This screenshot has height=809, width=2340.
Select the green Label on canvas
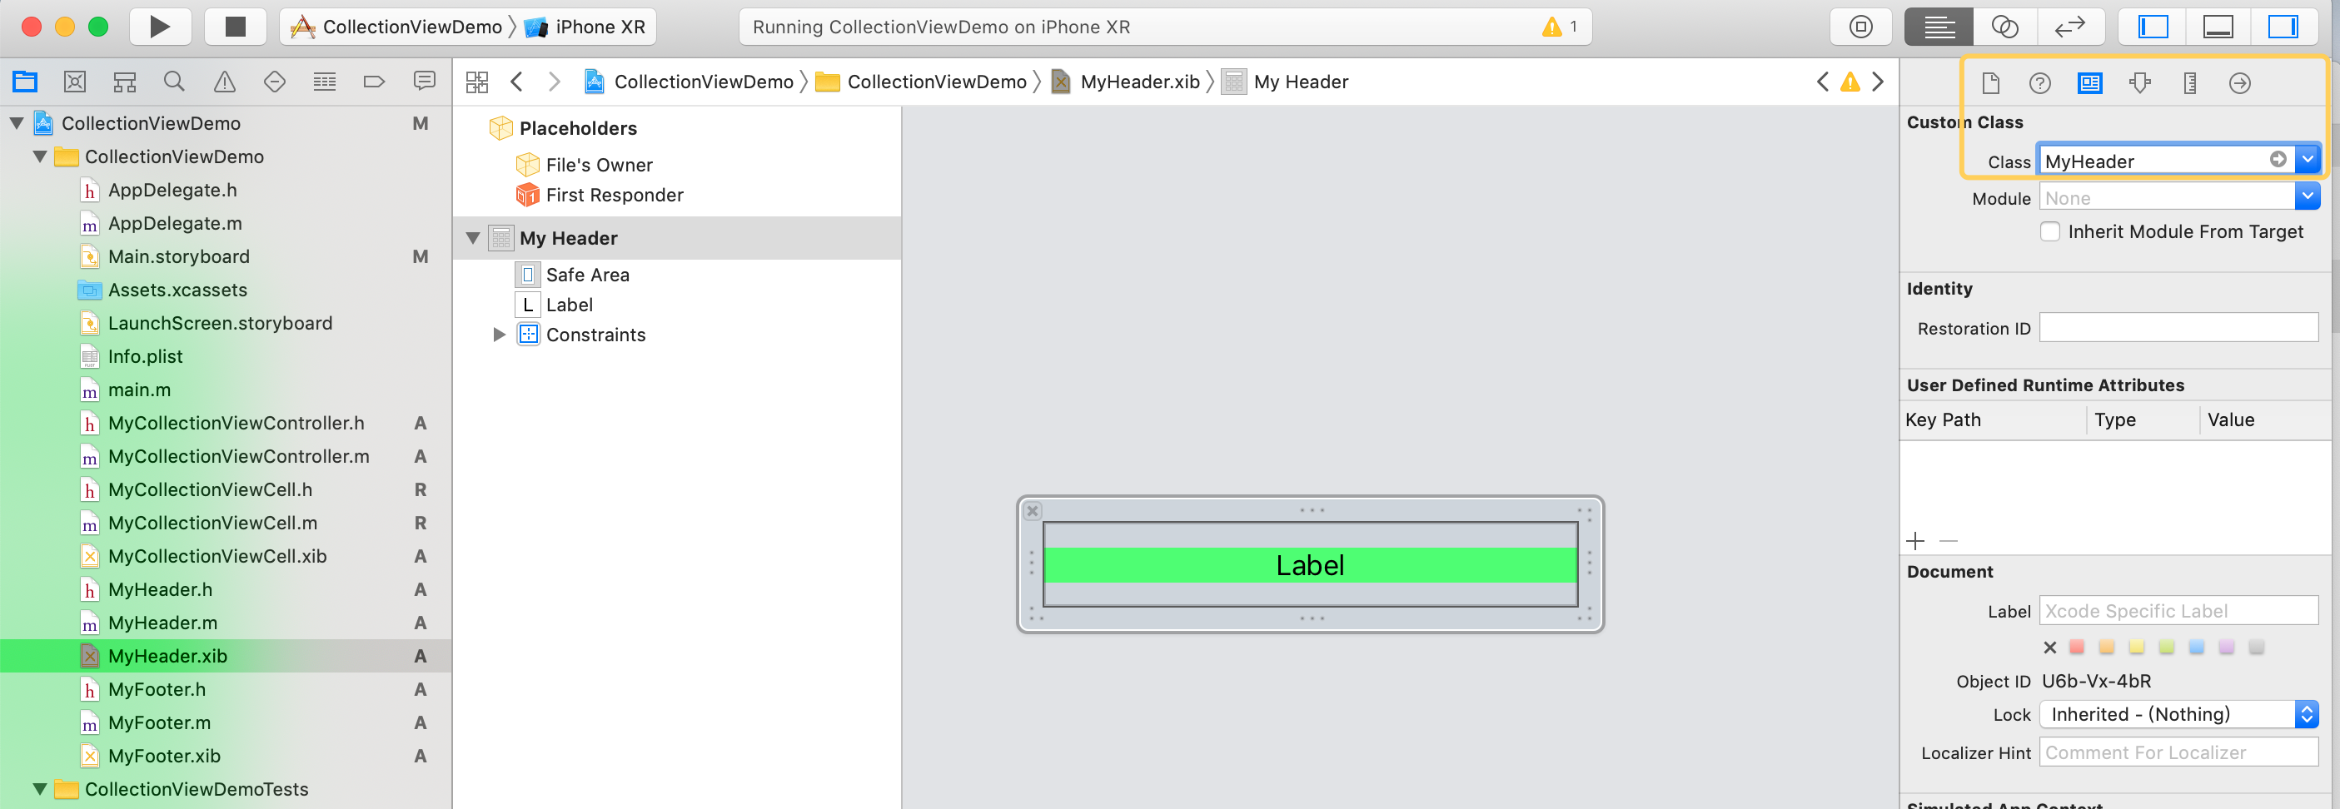(1310, 565)
